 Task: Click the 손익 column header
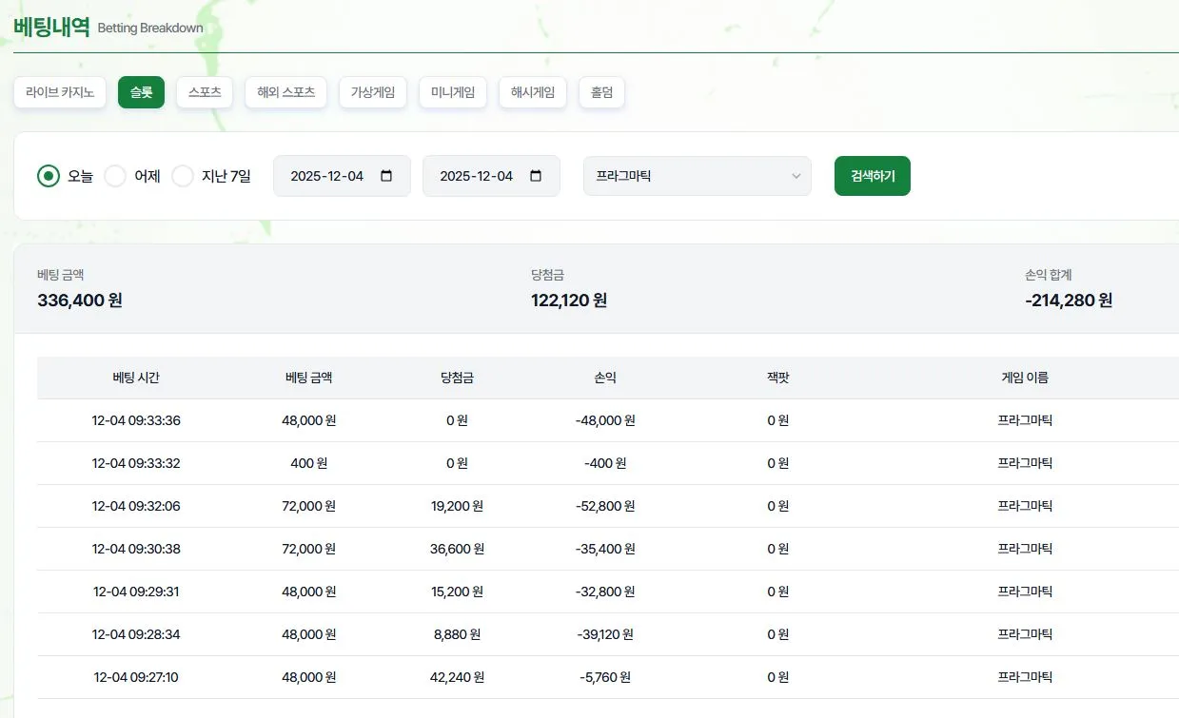pos(605,378)
